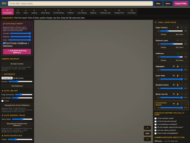This screenshot has height=143, width=190.
Task: Hide the Shadow Colors layer
Action: pyautogui.click(x=174, y=85)
